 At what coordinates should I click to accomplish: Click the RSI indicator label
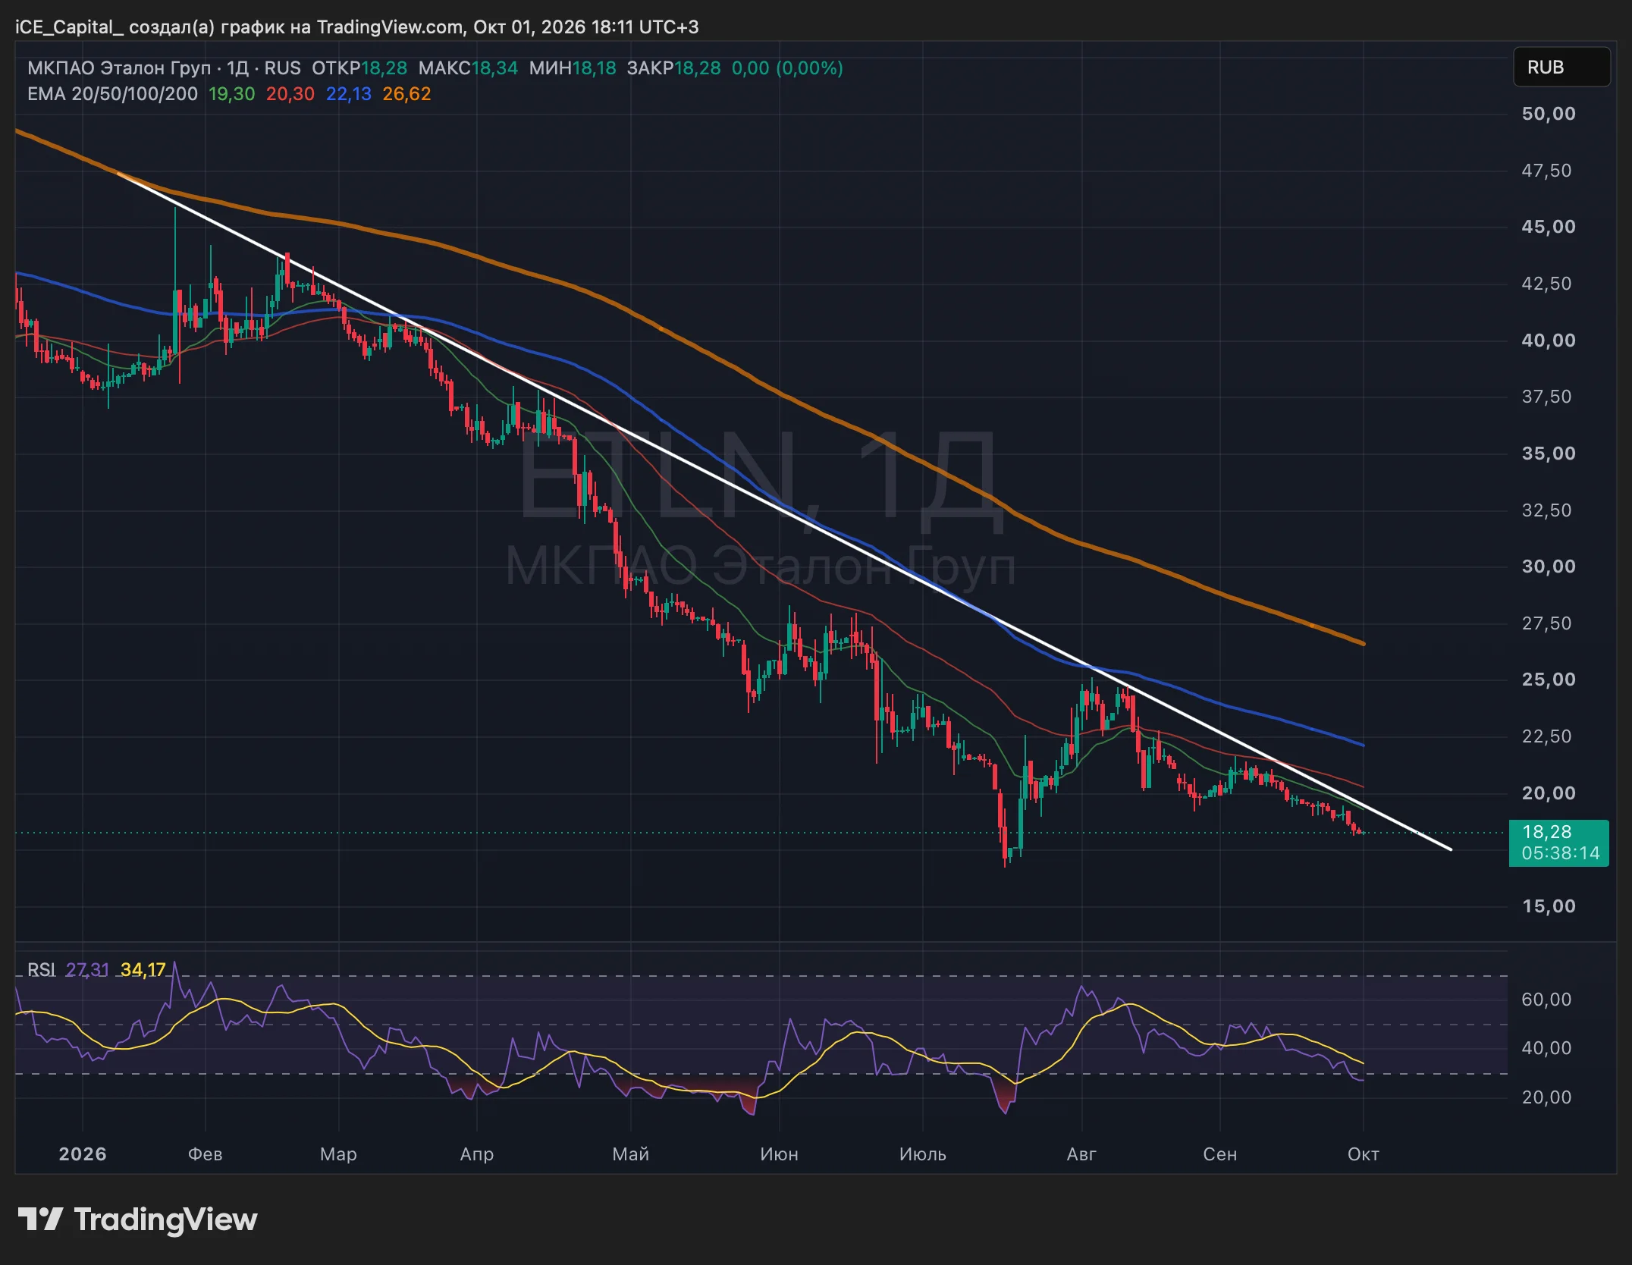(x=41, y=970)
